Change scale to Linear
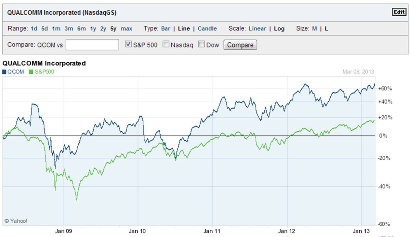Screen dimensions: 410x237 click(257, 29)
